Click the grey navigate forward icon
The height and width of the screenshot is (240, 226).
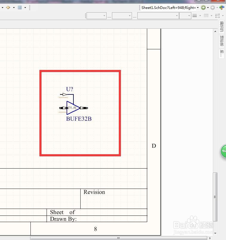coord(213,7)
